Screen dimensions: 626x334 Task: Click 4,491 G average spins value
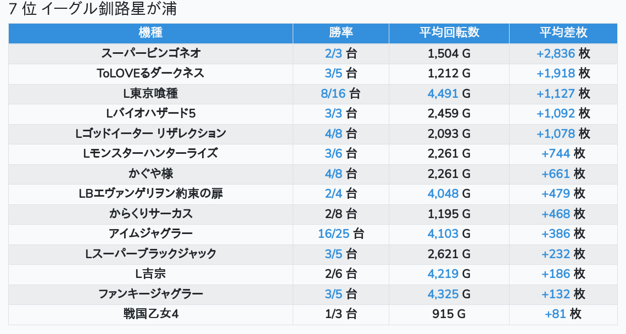click(x=449, y=93)
